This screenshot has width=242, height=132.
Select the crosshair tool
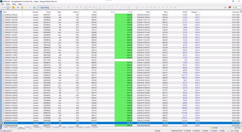click(x=108, y=7)
